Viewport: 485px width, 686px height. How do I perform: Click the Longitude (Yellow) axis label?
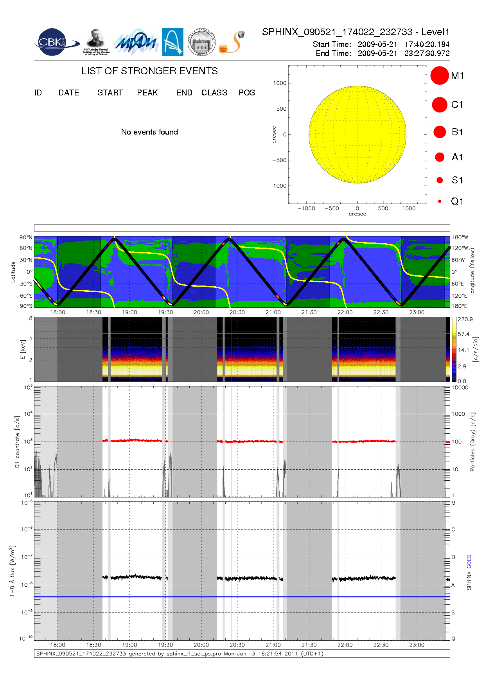click(x=472, y=272)
